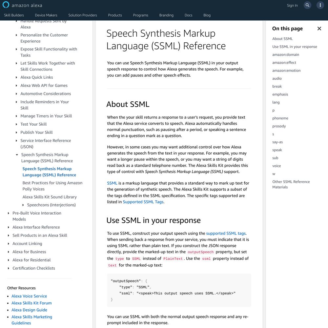Follow the SSML link in the paragraph

[112, 183]
